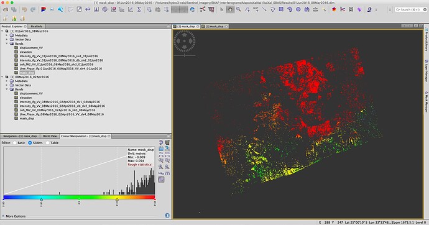
Task: Select the Zoom magnifier tool in toolbar
Action: [239, 9]
